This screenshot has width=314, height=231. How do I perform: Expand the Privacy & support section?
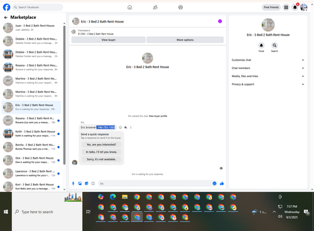tap(268, 84)
